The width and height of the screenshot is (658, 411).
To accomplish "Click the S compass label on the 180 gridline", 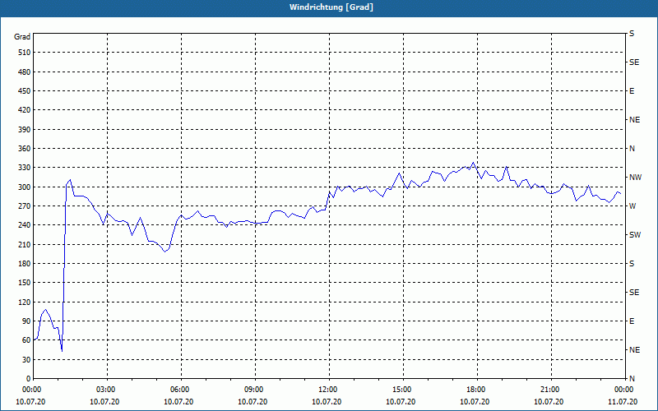I will tap(632, 264).
